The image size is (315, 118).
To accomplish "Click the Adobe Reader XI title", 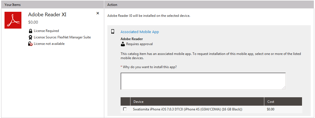I will [x=47, y=15].
